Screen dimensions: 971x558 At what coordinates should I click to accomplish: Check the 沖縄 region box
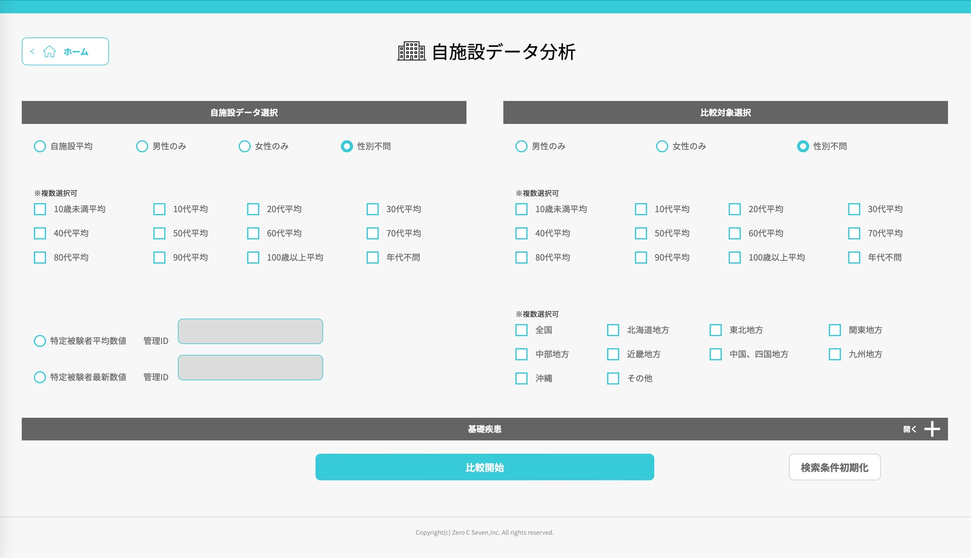tap(521, 378)
